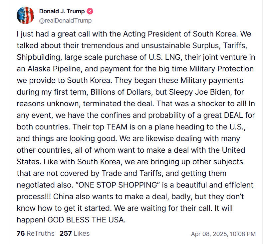Click the red verified badge icon
Viewport: 267px width, 244px height.
click(x=90, y=11)
